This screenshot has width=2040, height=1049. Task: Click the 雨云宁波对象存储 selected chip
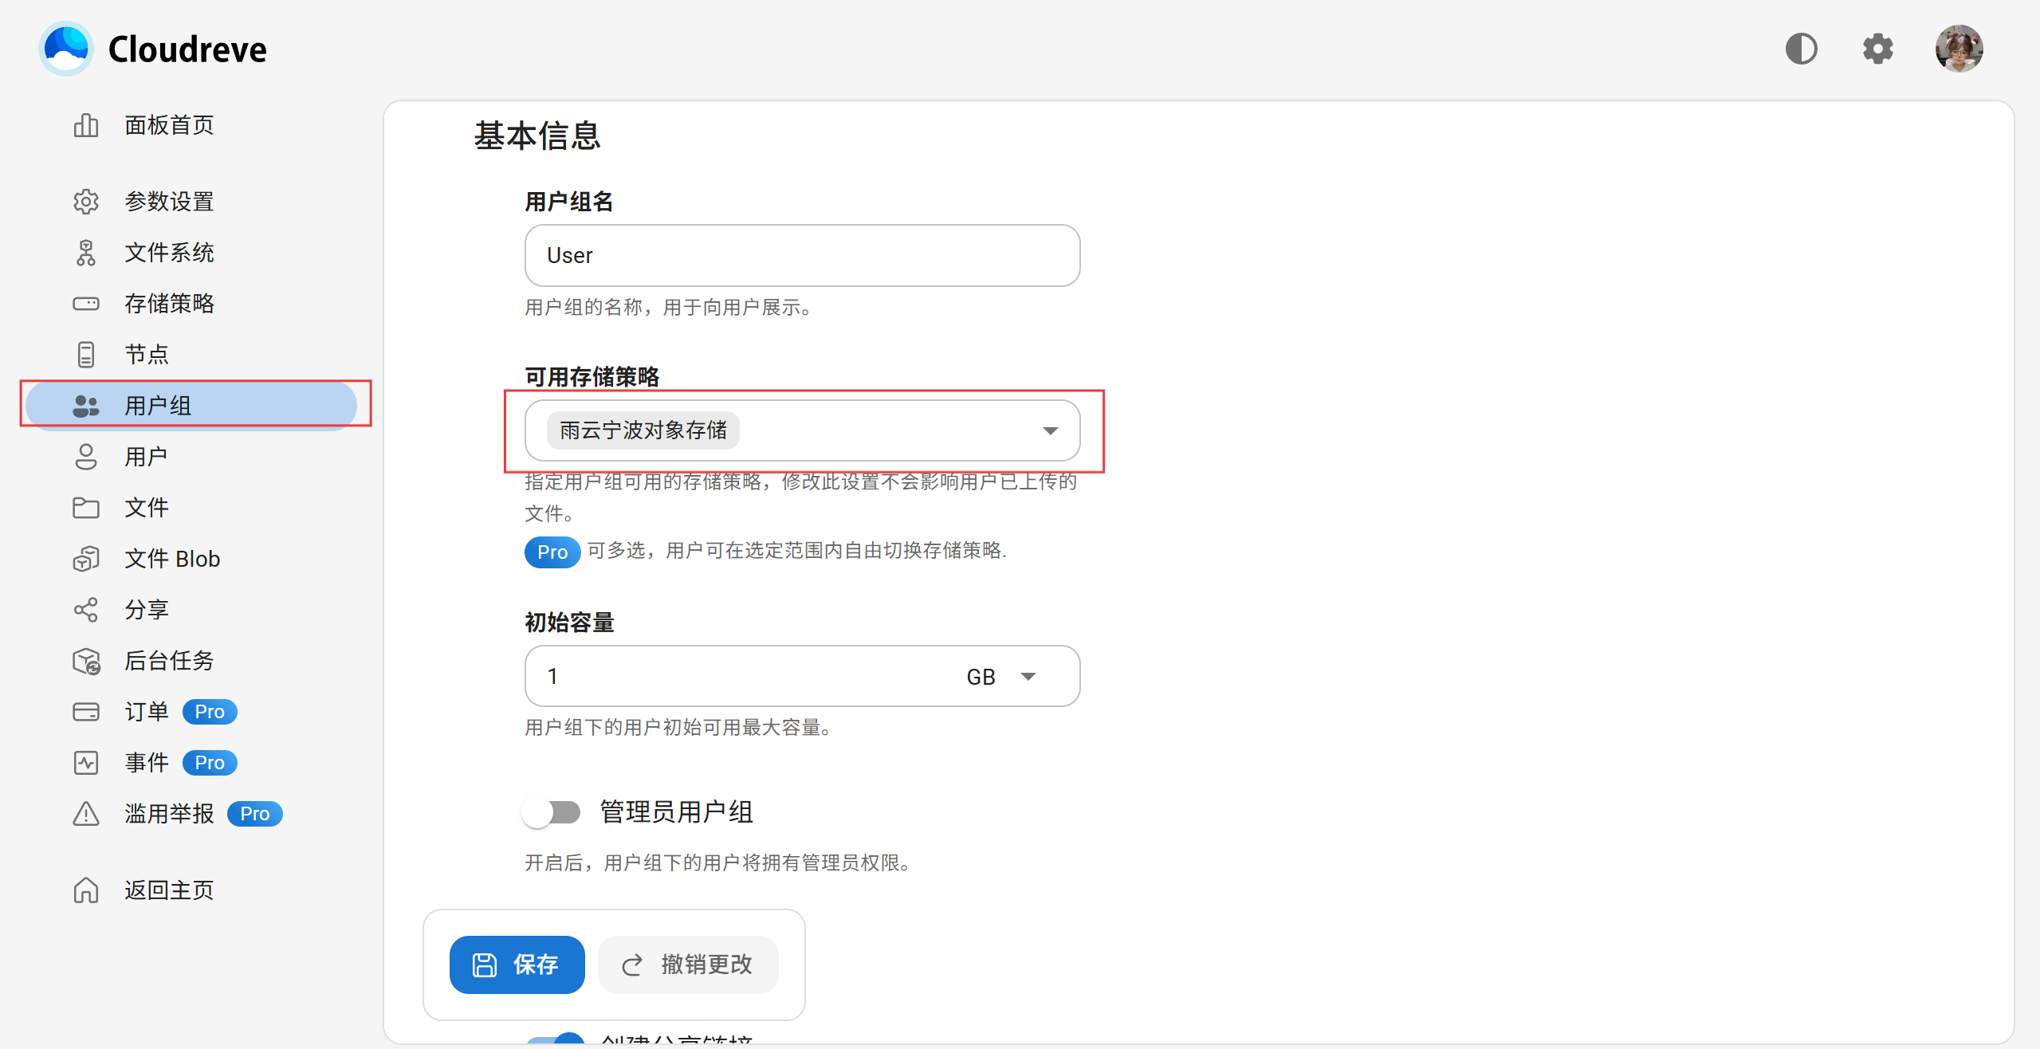643,430
